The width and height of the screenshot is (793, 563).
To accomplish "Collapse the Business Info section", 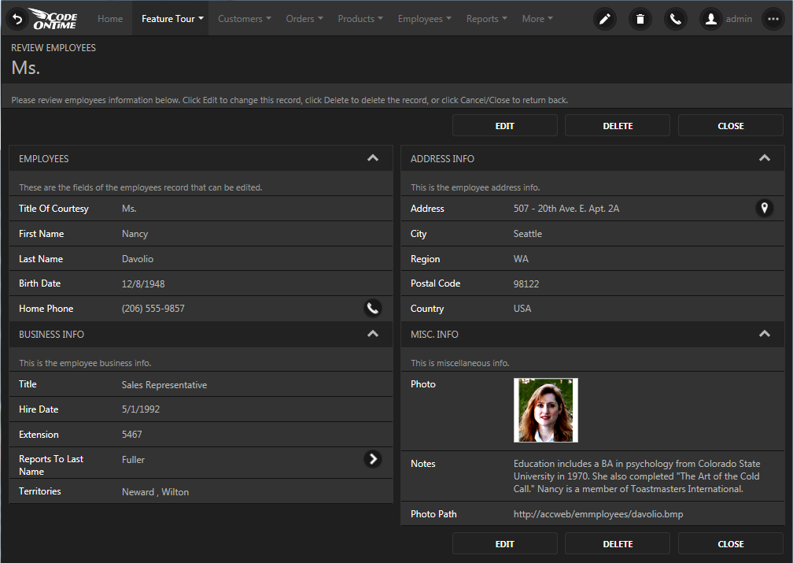I will coord(373,334).
